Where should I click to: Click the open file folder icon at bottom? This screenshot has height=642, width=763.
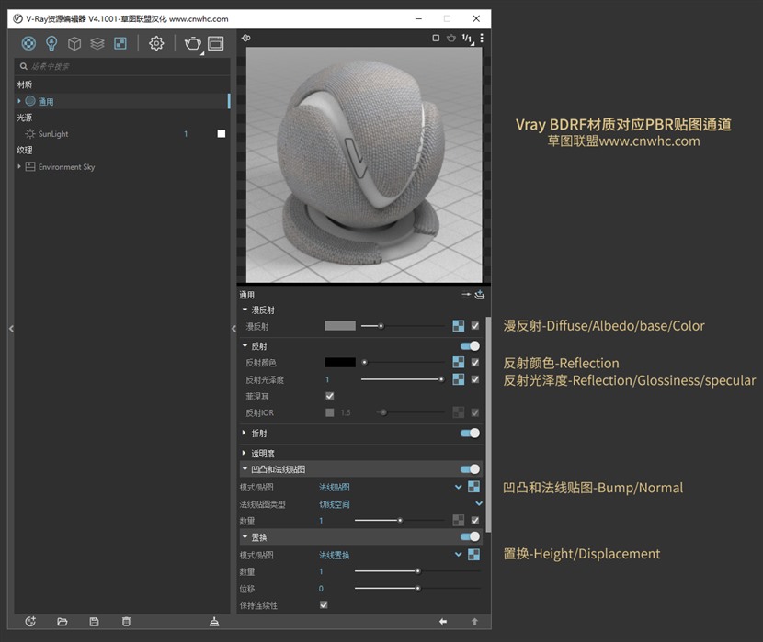coord(63,622)
